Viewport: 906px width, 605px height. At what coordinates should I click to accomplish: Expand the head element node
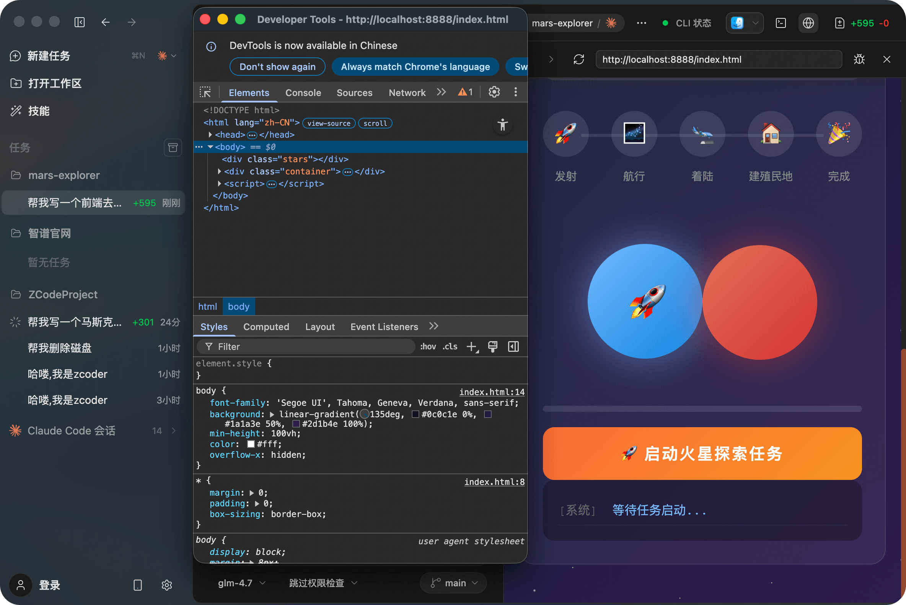pos(210,135)
